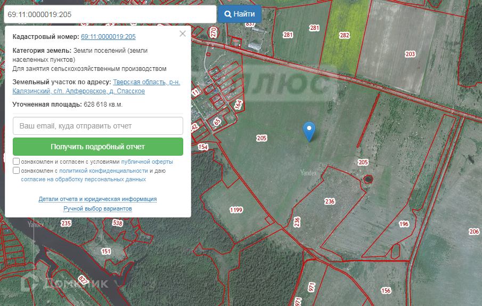Image resolution: width=482 pixels, height=306 pixels.
Task: Click the Найти search button
Action: click(240, 14)
